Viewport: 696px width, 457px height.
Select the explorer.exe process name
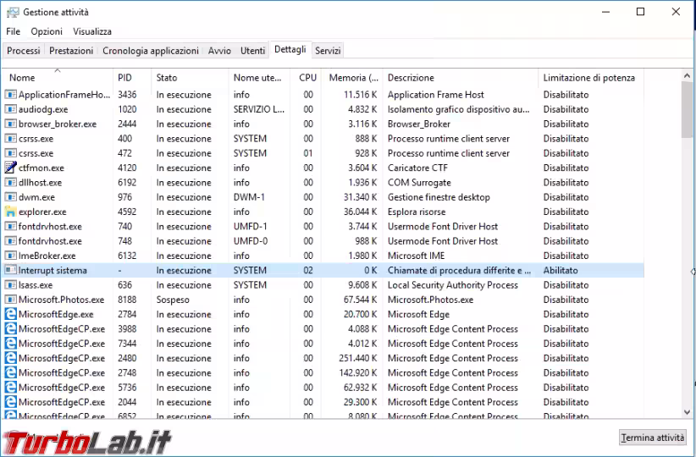point(42,212)
